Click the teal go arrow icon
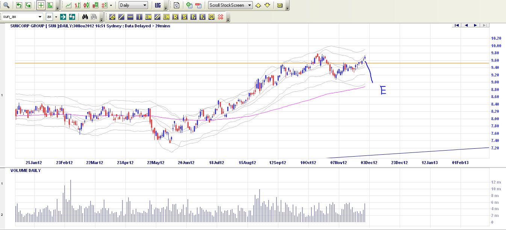506x230 pixels. tap(63, 17)
